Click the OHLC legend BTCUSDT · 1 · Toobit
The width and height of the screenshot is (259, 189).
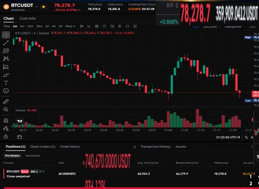click(x=32, y=33)
